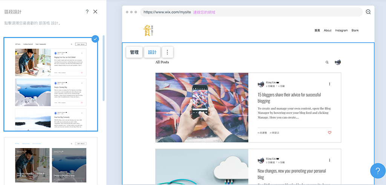Click the profile avatar beside blog search

coord(338,62)
